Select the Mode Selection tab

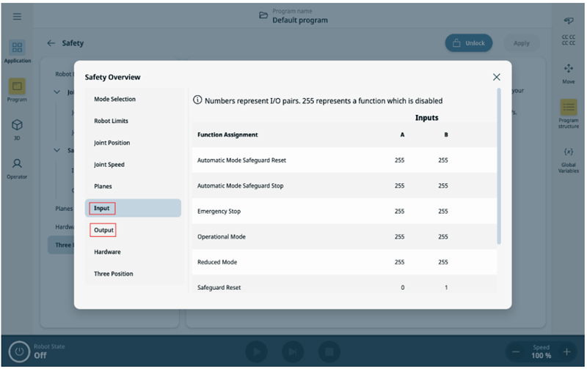point(115,99)
